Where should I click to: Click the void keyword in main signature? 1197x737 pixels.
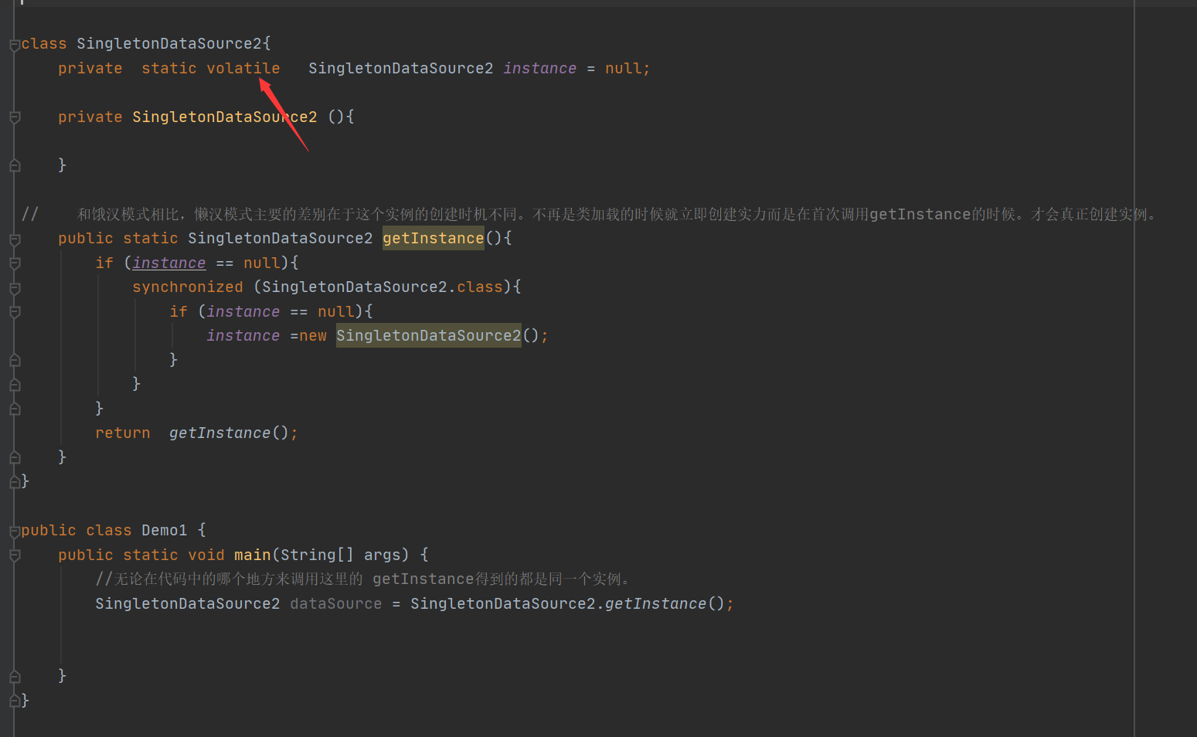tap(206, 555)
